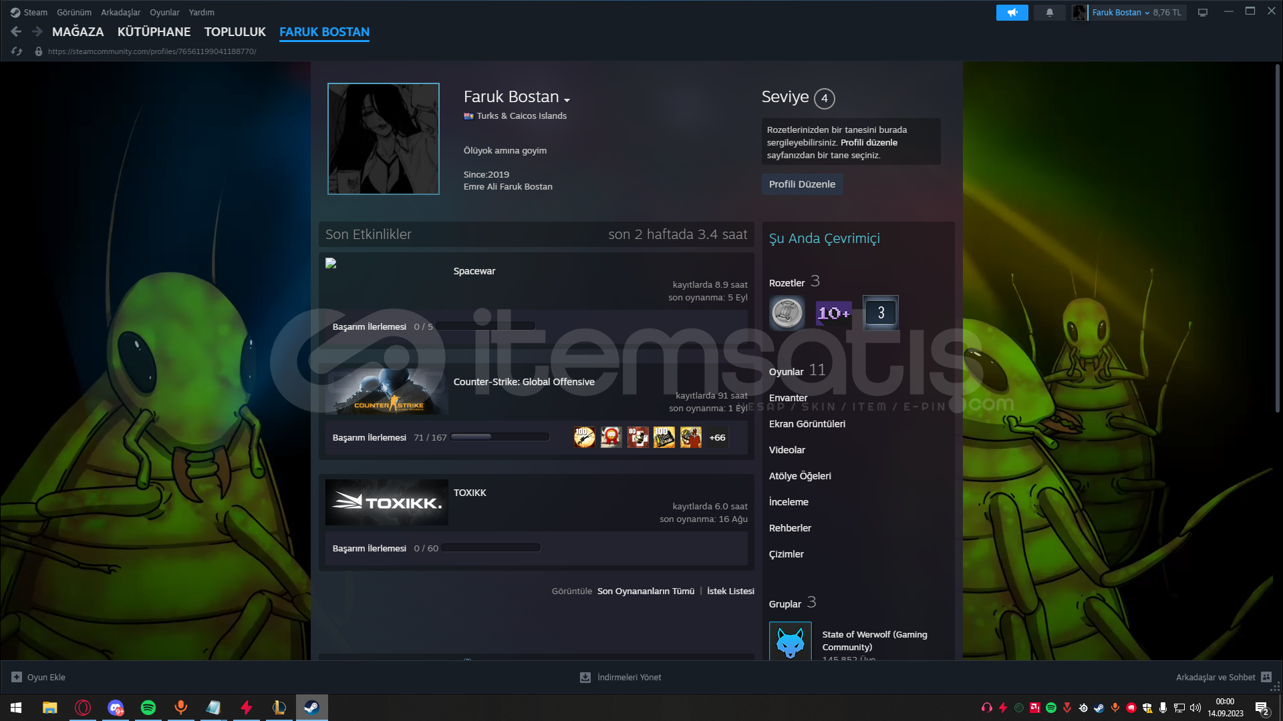
Task: Click the announcements megaphone button
Action: [x=1012, y=13]
